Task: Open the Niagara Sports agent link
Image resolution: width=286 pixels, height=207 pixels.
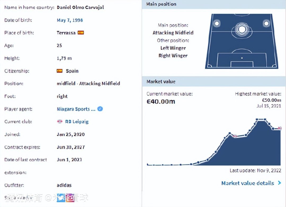Action: click(76, 109)
